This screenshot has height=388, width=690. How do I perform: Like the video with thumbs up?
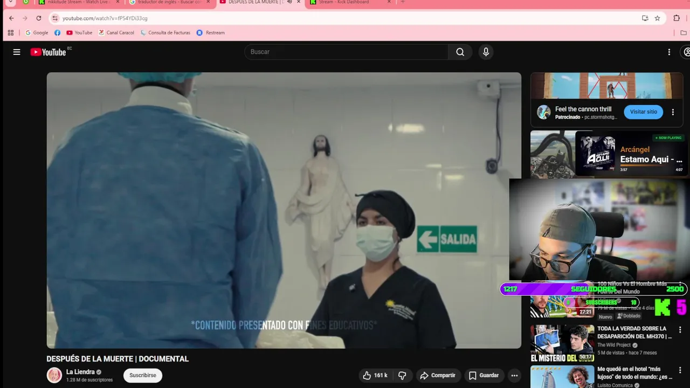point(375,375)
